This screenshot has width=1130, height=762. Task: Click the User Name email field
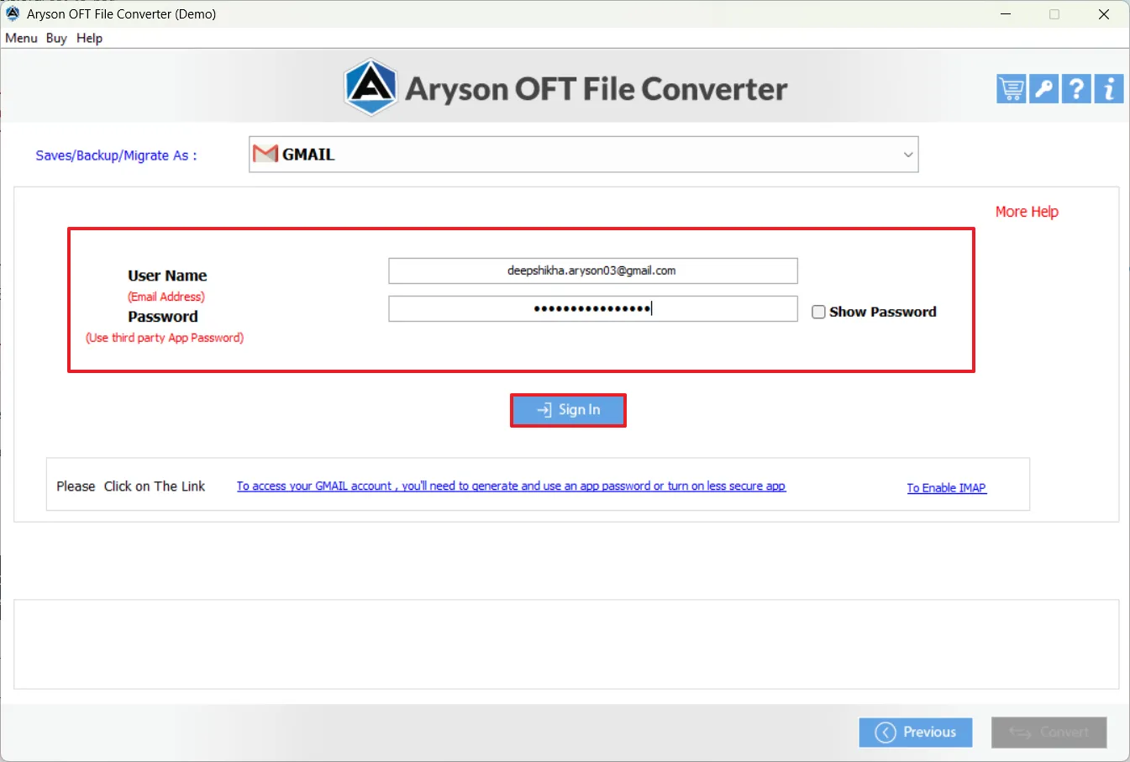(592, 271)
